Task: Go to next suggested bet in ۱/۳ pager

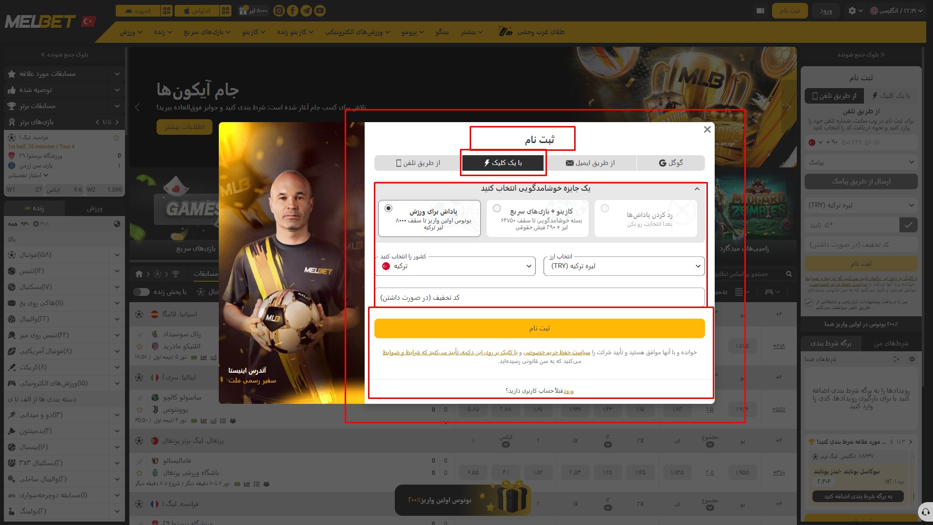Action: tap(911, 442)
